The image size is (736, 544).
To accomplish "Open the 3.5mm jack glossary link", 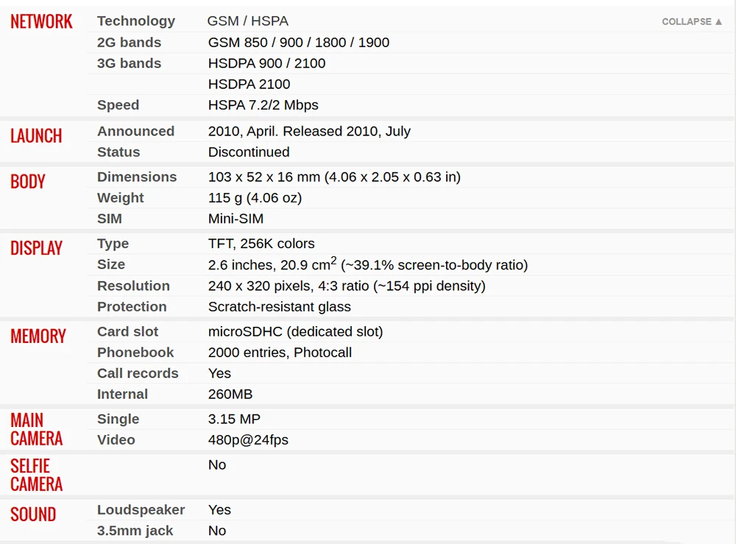I will coord(135,531).
